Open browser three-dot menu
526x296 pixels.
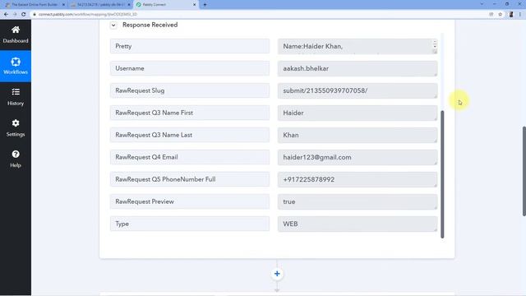tap(520, 15)
